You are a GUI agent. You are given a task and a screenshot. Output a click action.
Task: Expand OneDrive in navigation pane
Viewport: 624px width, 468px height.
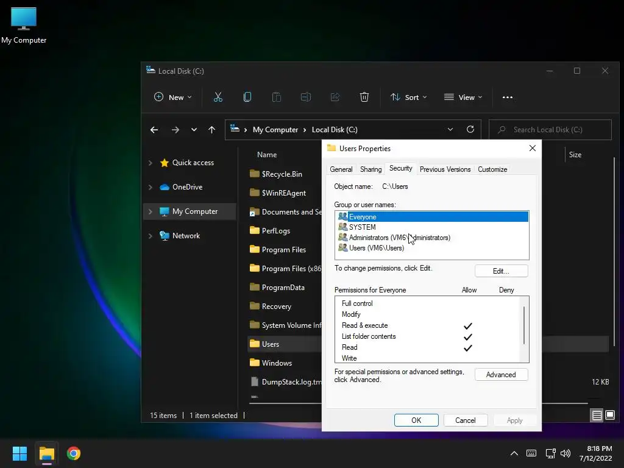click(x=151, y=187)
